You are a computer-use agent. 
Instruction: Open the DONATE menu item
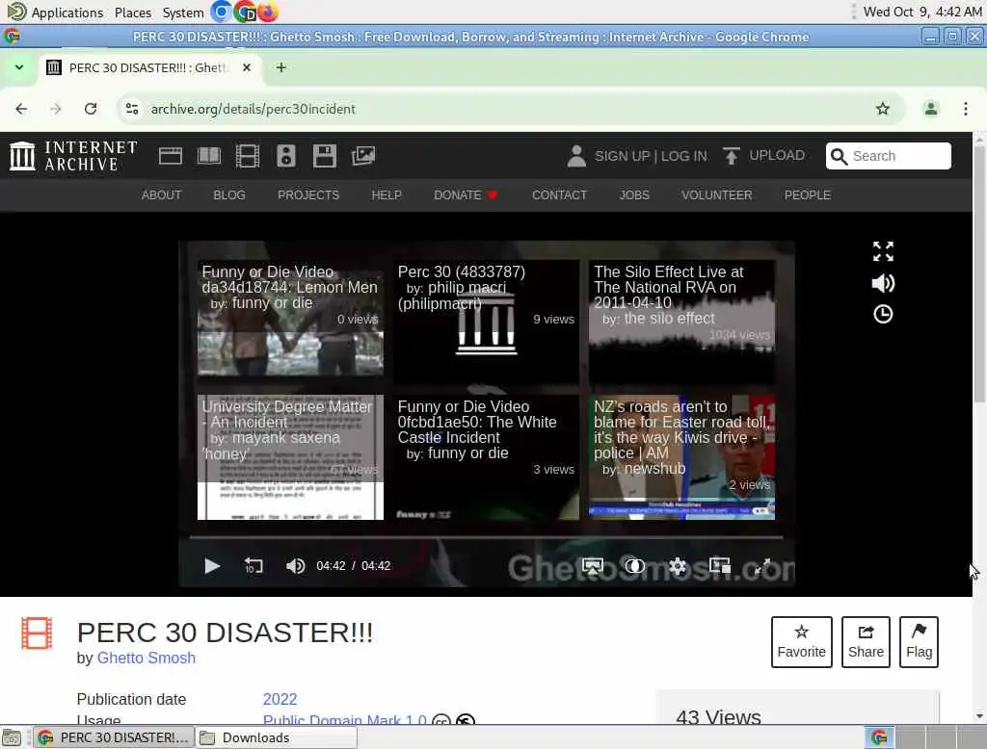[x=466, y=195]
